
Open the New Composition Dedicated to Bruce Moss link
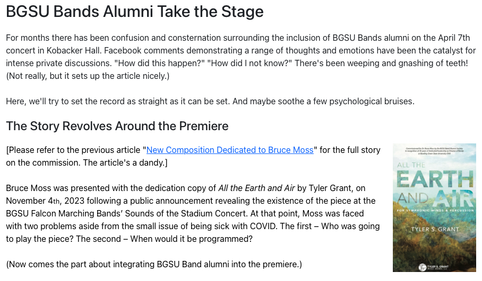pos(230,150)
